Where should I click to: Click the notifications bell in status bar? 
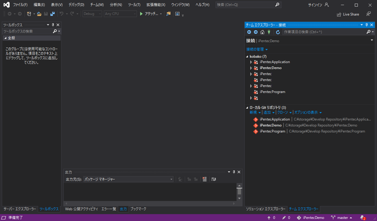point(362,218)
